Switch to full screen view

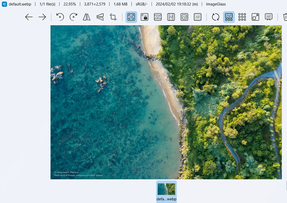click(255, 17)
